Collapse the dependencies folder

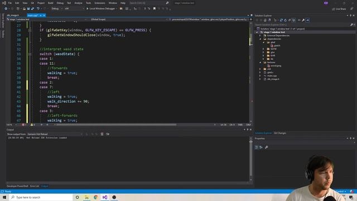(x=260, y=39)
